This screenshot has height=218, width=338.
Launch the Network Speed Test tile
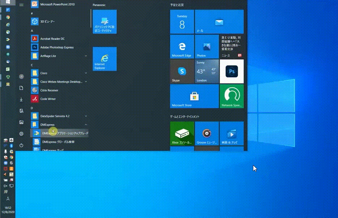232,96
